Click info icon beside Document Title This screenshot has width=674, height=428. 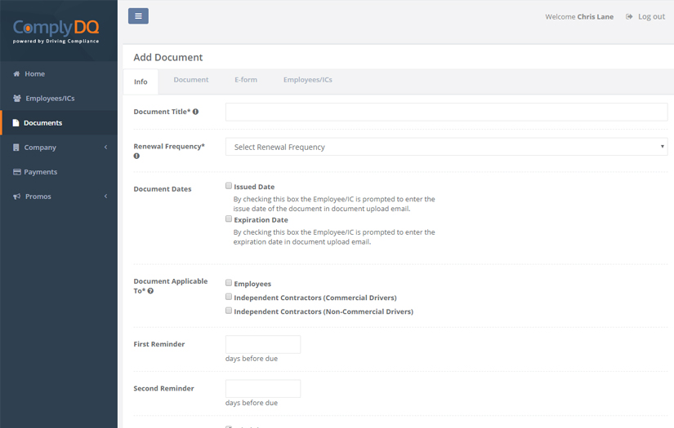tap(195, 112)
